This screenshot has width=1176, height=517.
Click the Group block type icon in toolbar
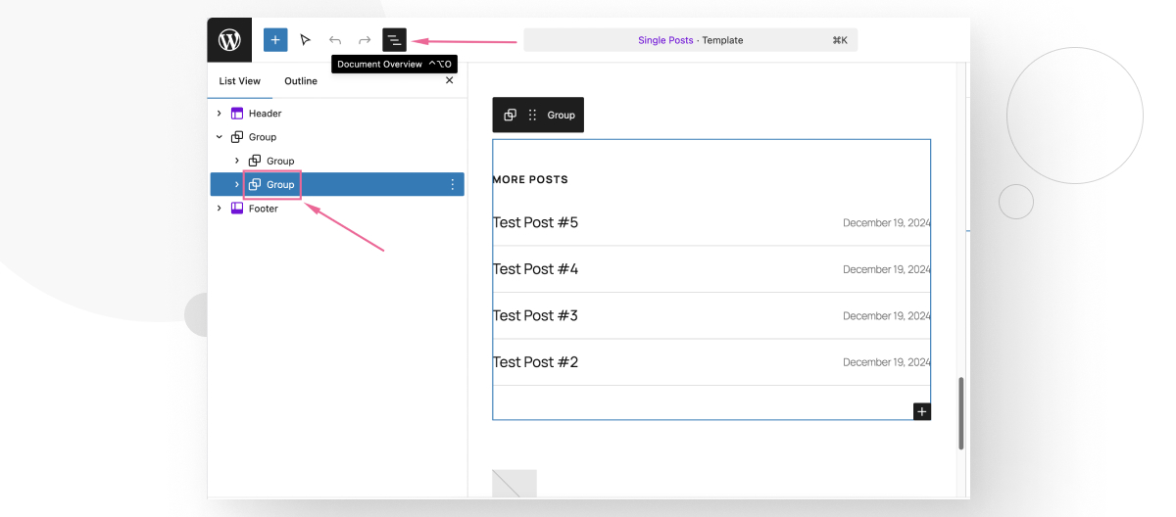coord(510,115)
